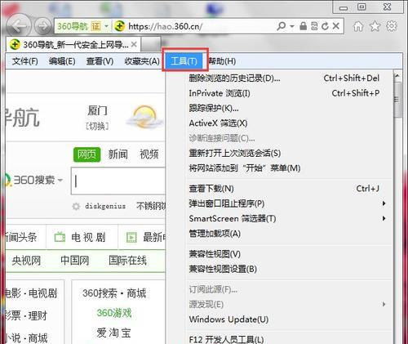Open the 查看(V) menu

coord(100,61)
